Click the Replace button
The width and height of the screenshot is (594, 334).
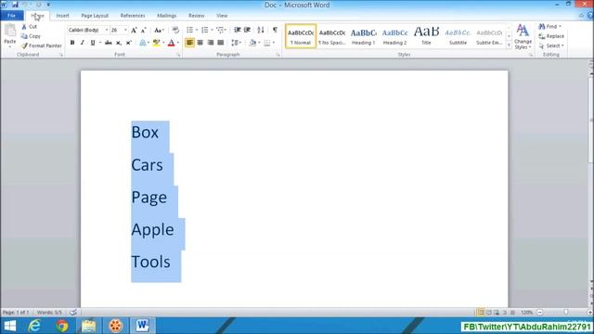(x=552, y=36)
